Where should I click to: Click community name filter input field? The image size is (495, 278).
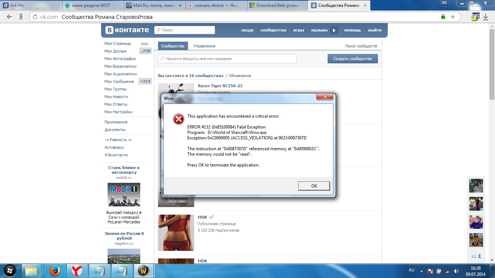[227, 59]
